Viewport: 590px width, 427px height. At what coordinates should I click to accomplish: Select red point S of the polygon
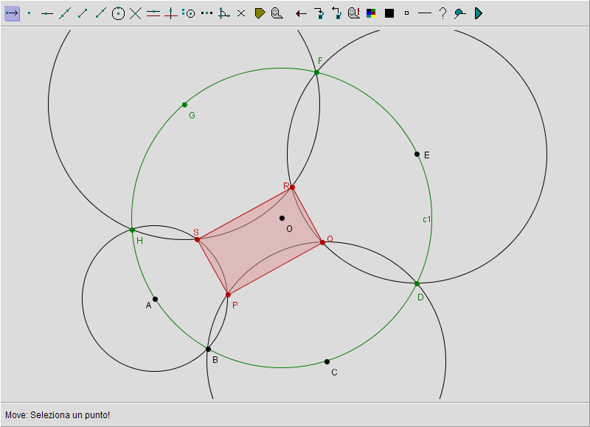coord(197,239)
